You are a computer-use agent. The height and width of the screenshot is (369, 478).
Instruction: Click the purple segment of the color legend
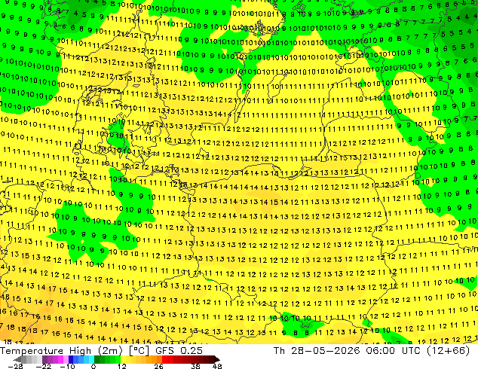point(55,359)
